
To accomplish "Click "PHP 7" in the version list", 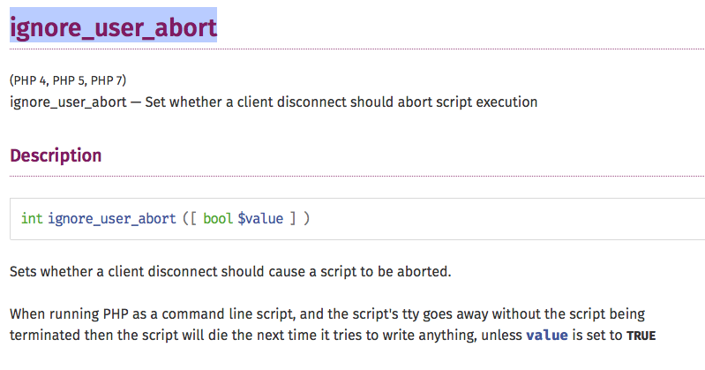I will coord(108,79).
